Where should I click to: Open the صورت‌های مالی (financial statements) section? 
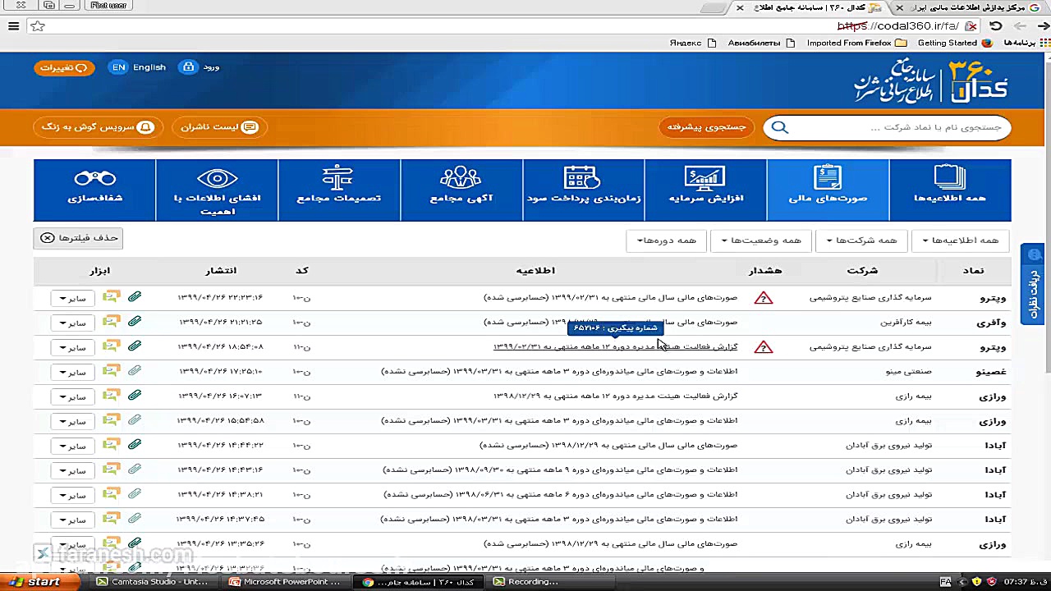[827, 190]
